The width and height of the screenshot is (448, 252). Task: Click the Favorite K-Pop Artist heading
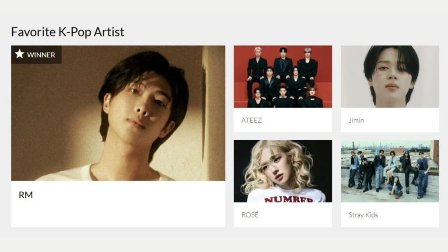[x=68, y=31]
